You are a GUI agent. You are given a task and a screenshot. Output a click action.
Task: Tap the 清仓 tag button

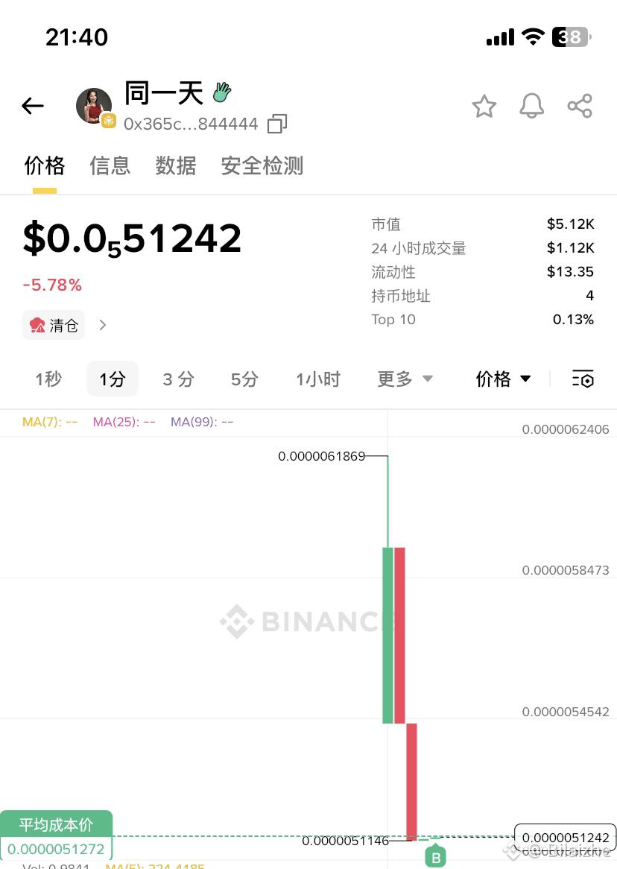tap(54, 325)
